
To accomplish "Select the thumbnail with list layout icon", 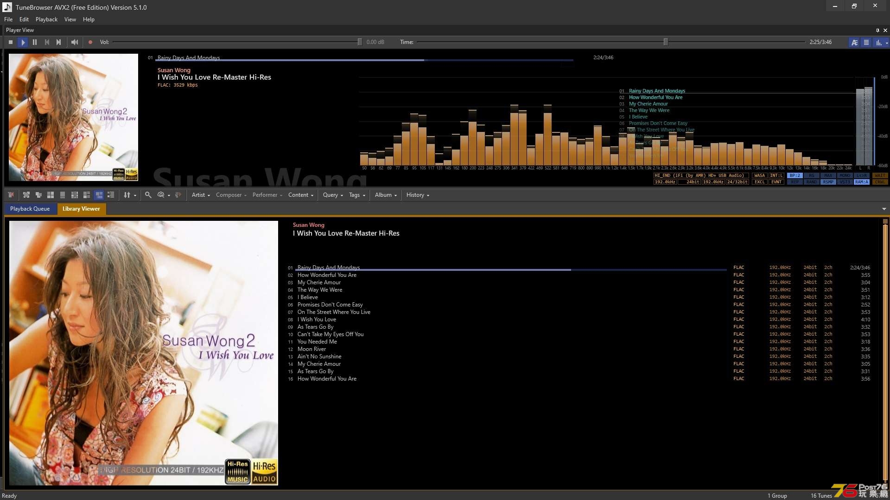I will 87,195.
